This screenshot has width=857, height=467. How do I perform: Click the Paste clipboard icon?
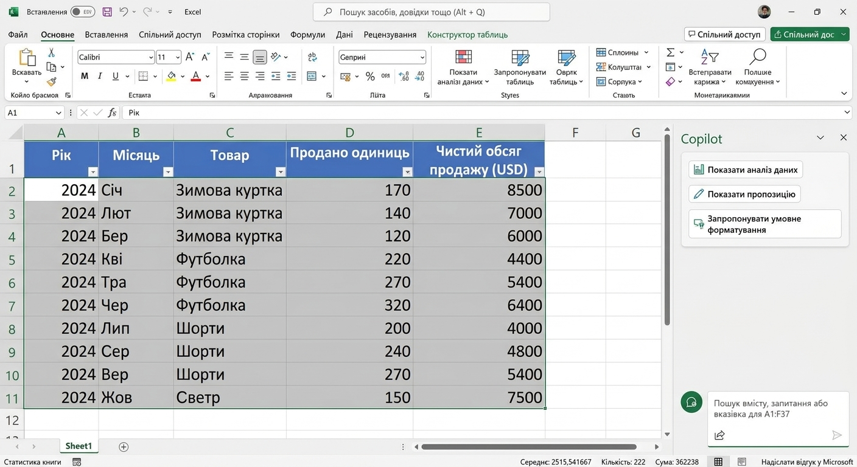[x=27, y=58]
